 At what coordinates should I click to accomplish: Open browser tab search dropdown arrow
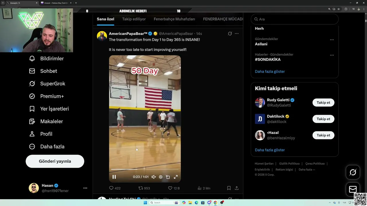coord(3,3)
